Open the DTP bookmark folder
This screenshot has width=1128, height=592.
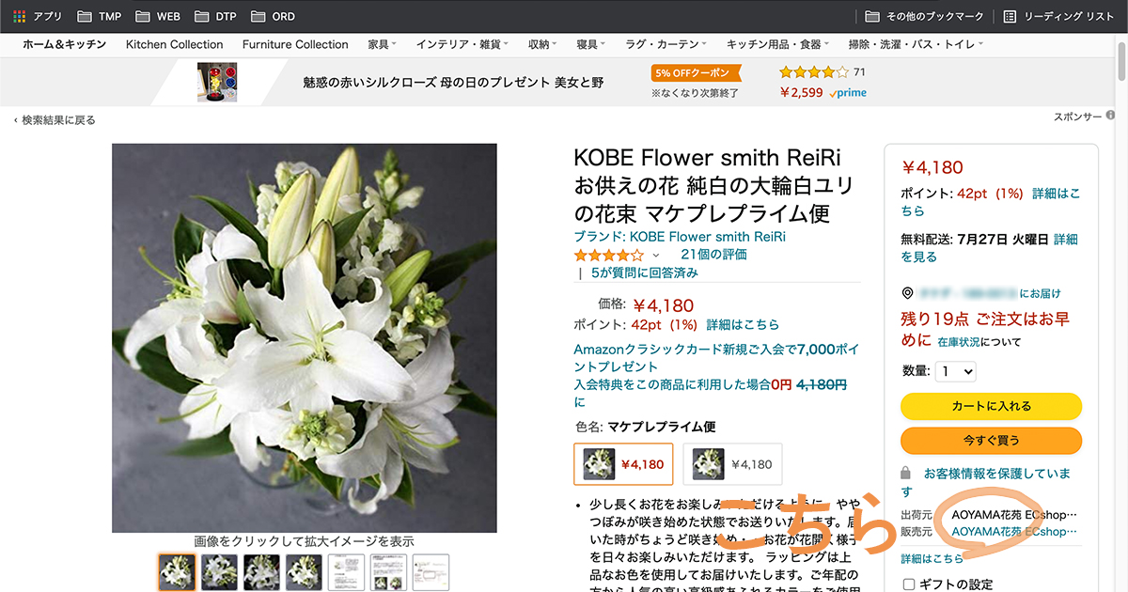point(215,16)
